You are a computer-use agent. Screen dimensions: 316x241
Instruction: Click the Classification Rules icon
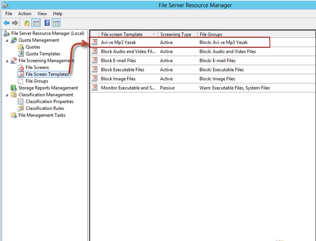click(x=21, y=109)
